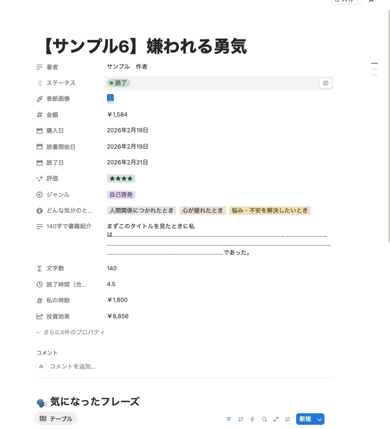
Task: Click the star favorite icon at top
Action: [x=371, y=1]
